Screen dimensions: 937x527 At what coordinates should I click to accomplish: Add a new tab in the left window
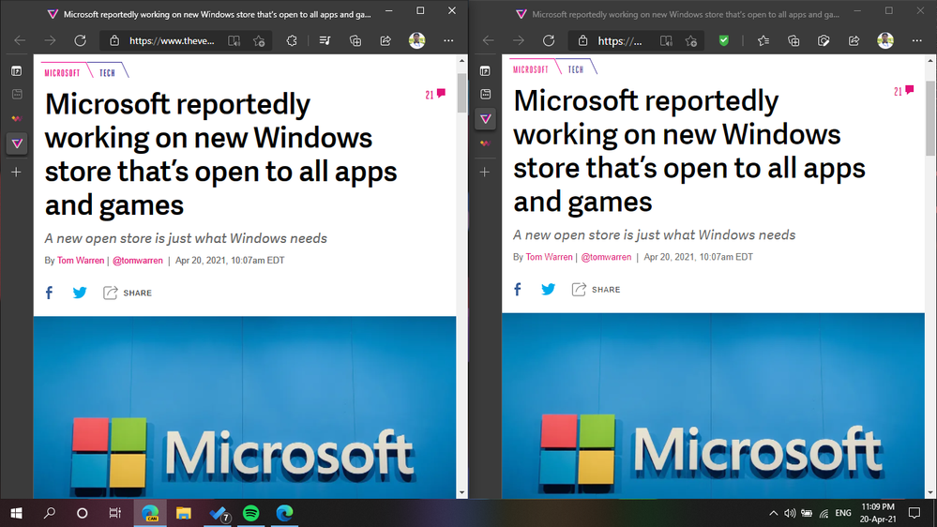coord(16,173)
